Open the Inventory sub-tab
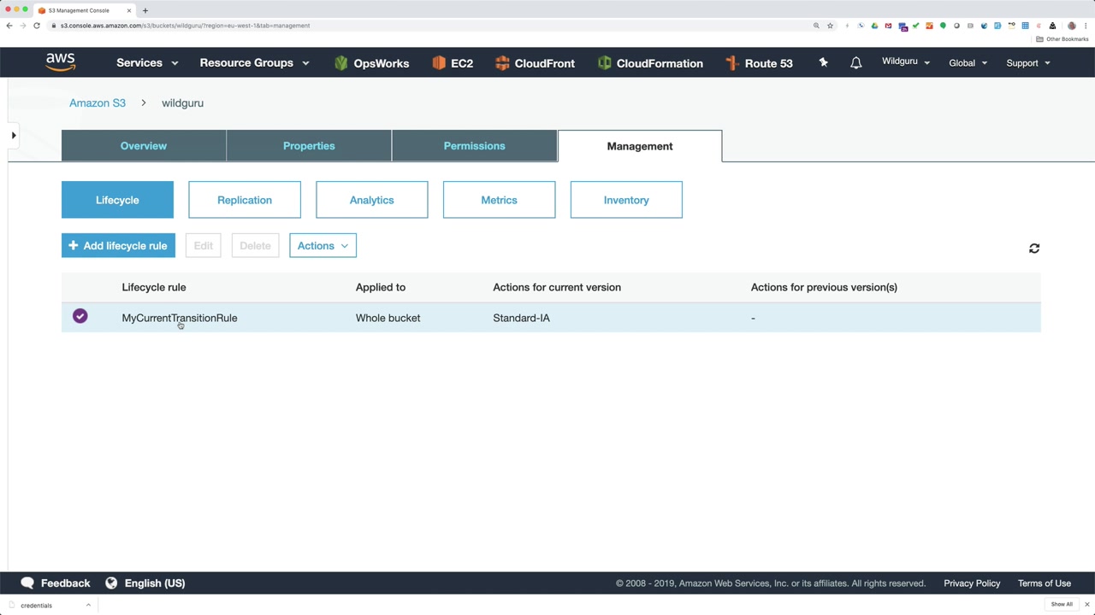This screenshot has width=1095, height=615. click(x=626, y=200)
